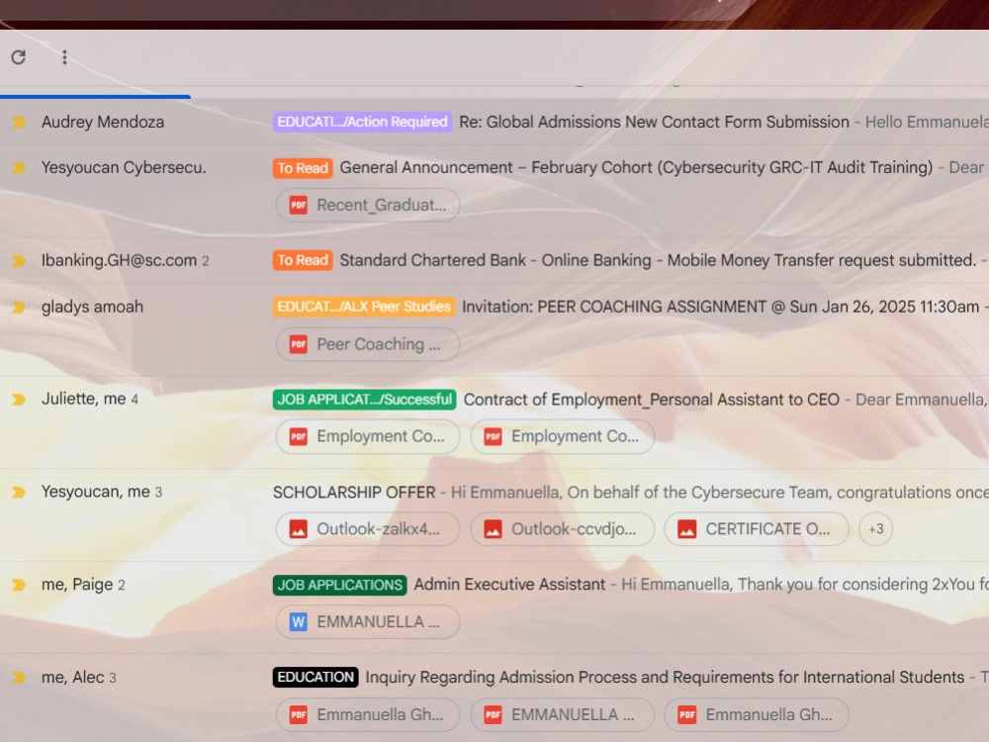Open the JOB APPLICAT.../Successful label

[365, 400]
